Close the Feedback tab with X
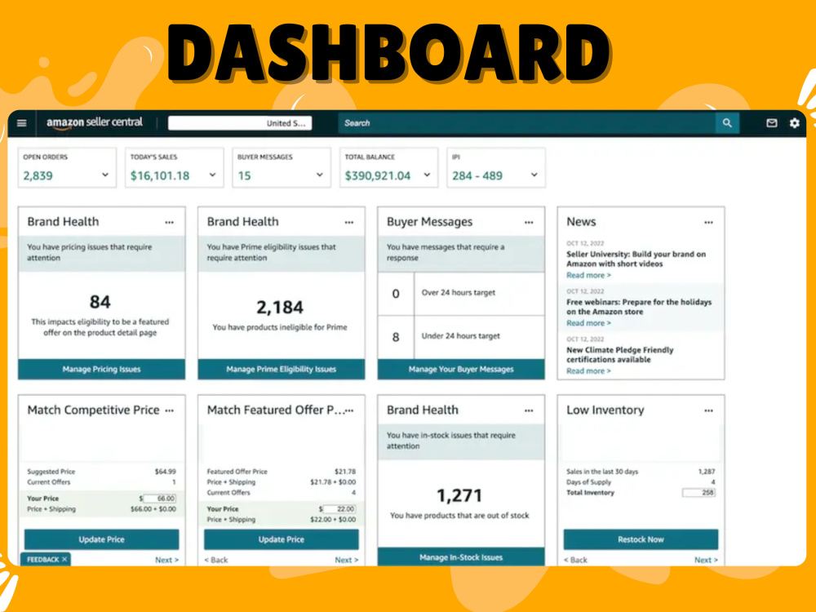Image resolution: width=816 pixels, height=612 pixels. pyautogui.click(x=64, y=560)
